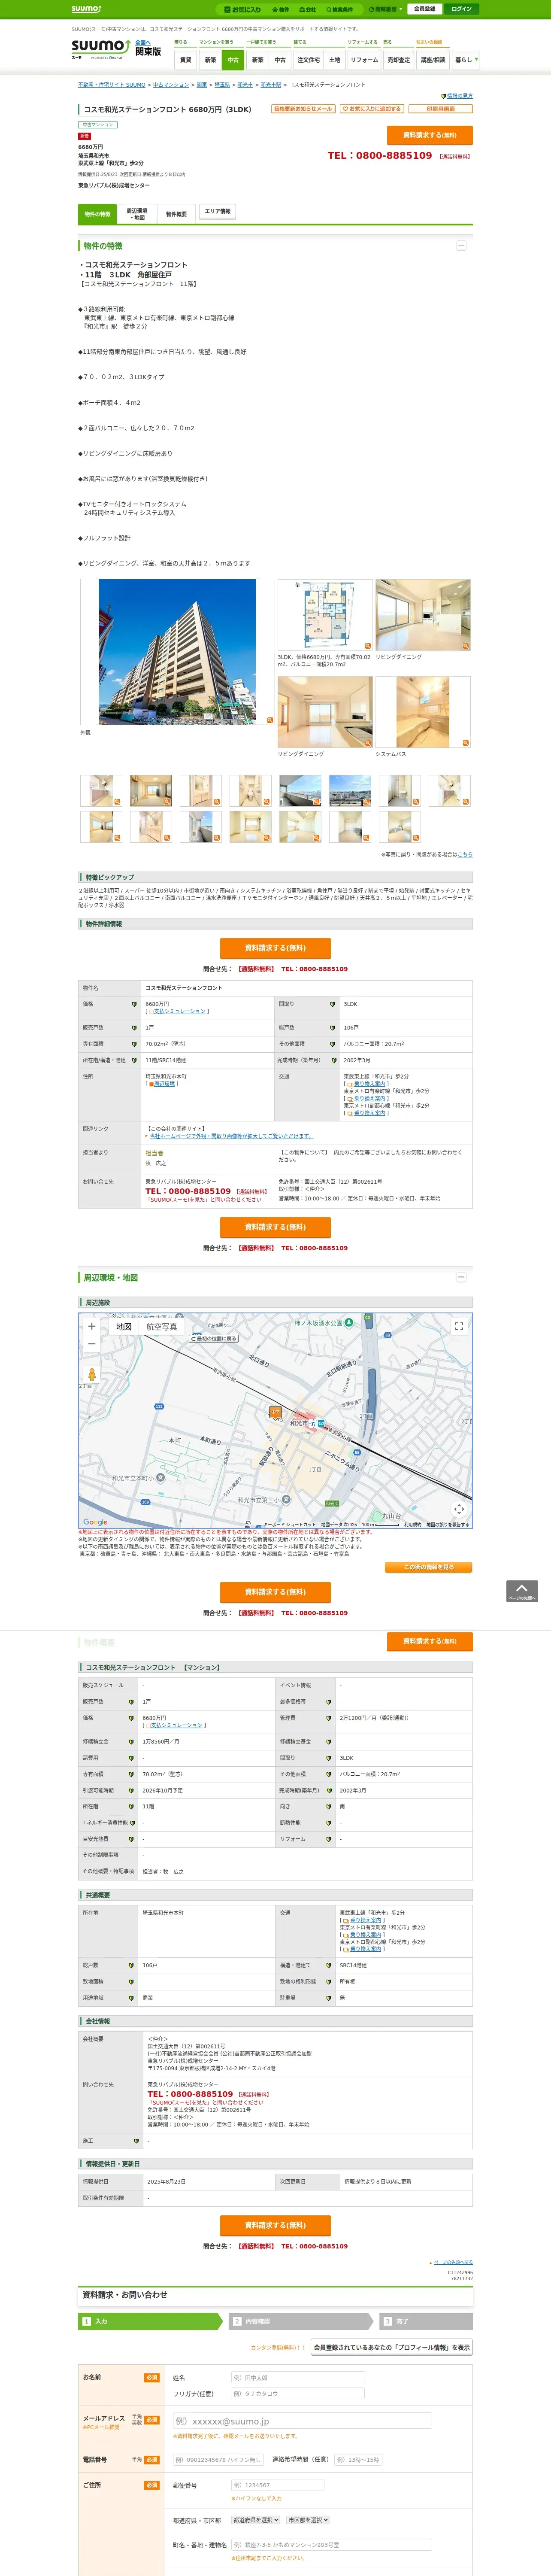Select the 物件概要 tab
Screen dimensions: 551x2576
tap(176, 214)
